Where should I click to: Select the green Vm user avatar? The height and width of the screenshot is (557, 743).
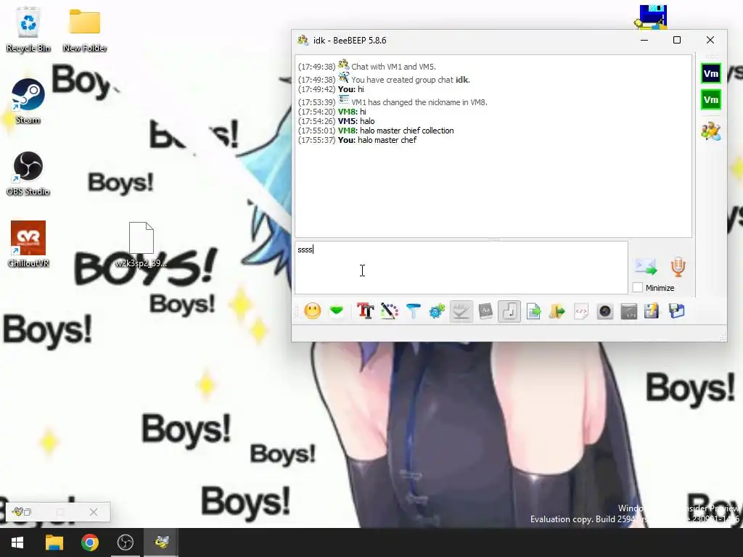(711, 100)
